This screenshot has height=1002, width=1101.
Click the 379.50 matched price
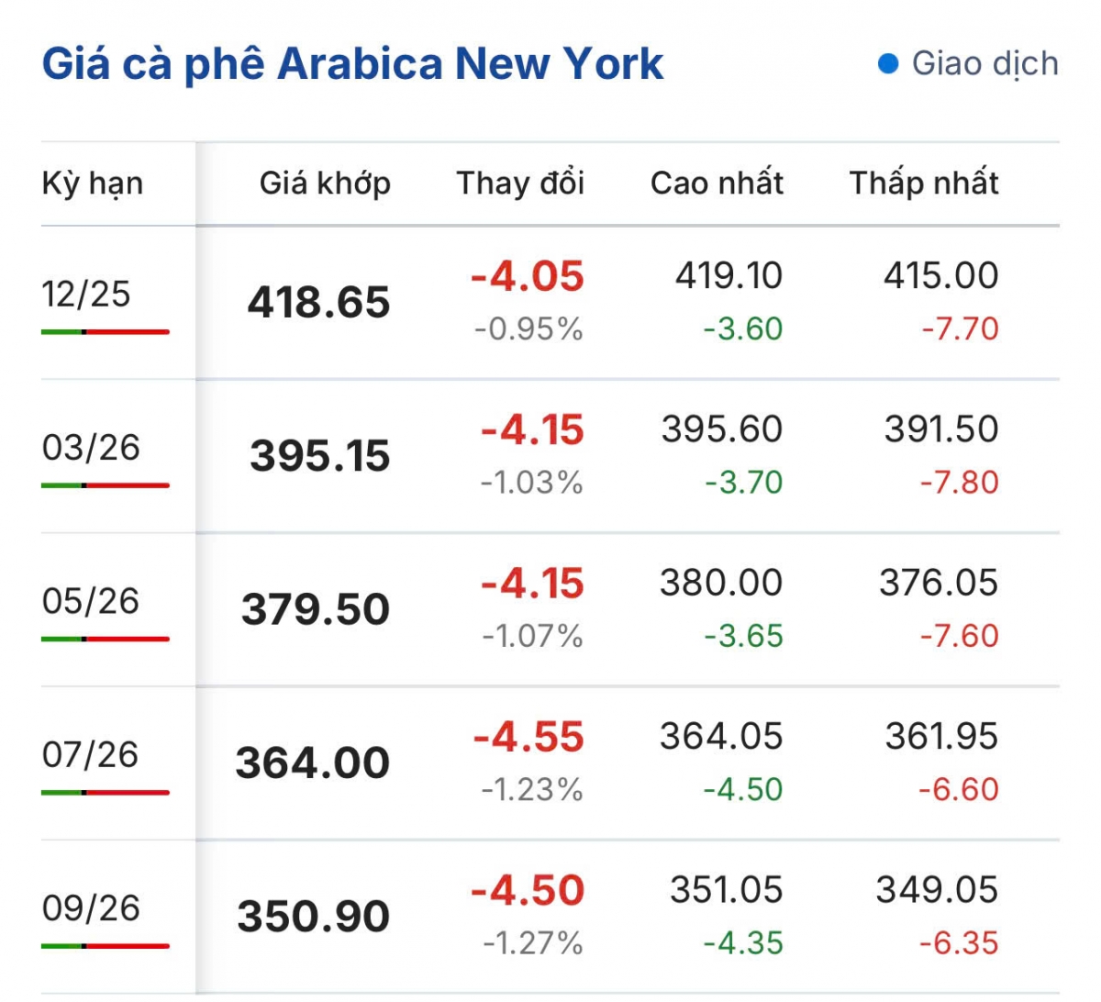(316, 610)
